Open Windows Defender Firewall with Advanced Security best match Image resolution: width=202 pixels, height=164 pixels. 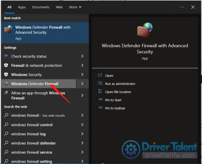point(45,33)
